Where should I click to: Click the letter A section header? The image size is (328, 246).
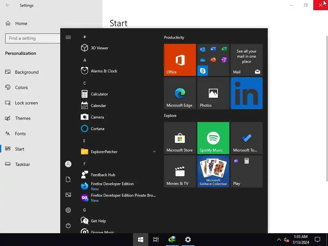[x=85, y=60]
